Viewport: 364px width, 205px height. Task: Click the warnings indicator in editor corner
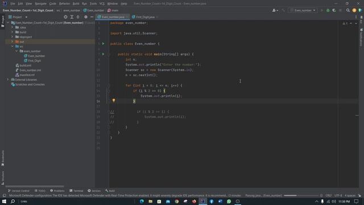[345, 23]
